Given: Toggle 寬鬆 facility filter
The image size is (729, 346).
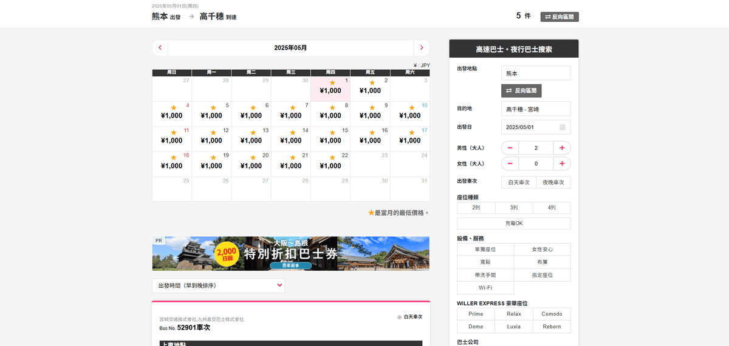Looking at the screenshot, I should [485, 262].
